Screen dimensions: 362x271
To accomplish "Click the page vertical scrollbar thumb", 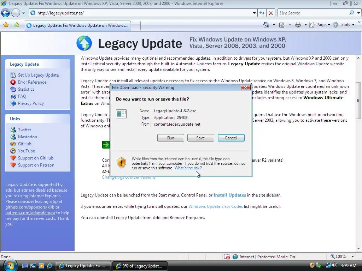I will (x=358, y=101).
